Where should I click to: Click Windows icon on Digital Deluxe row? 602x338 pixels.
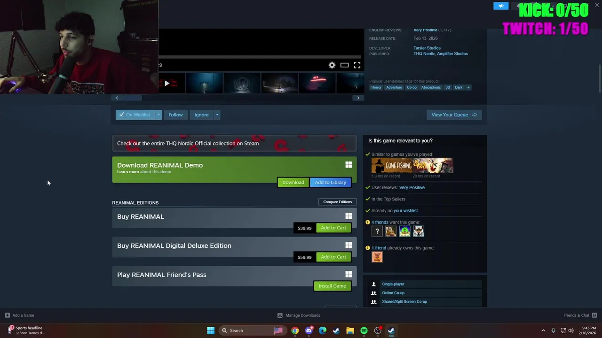[349, 245]
